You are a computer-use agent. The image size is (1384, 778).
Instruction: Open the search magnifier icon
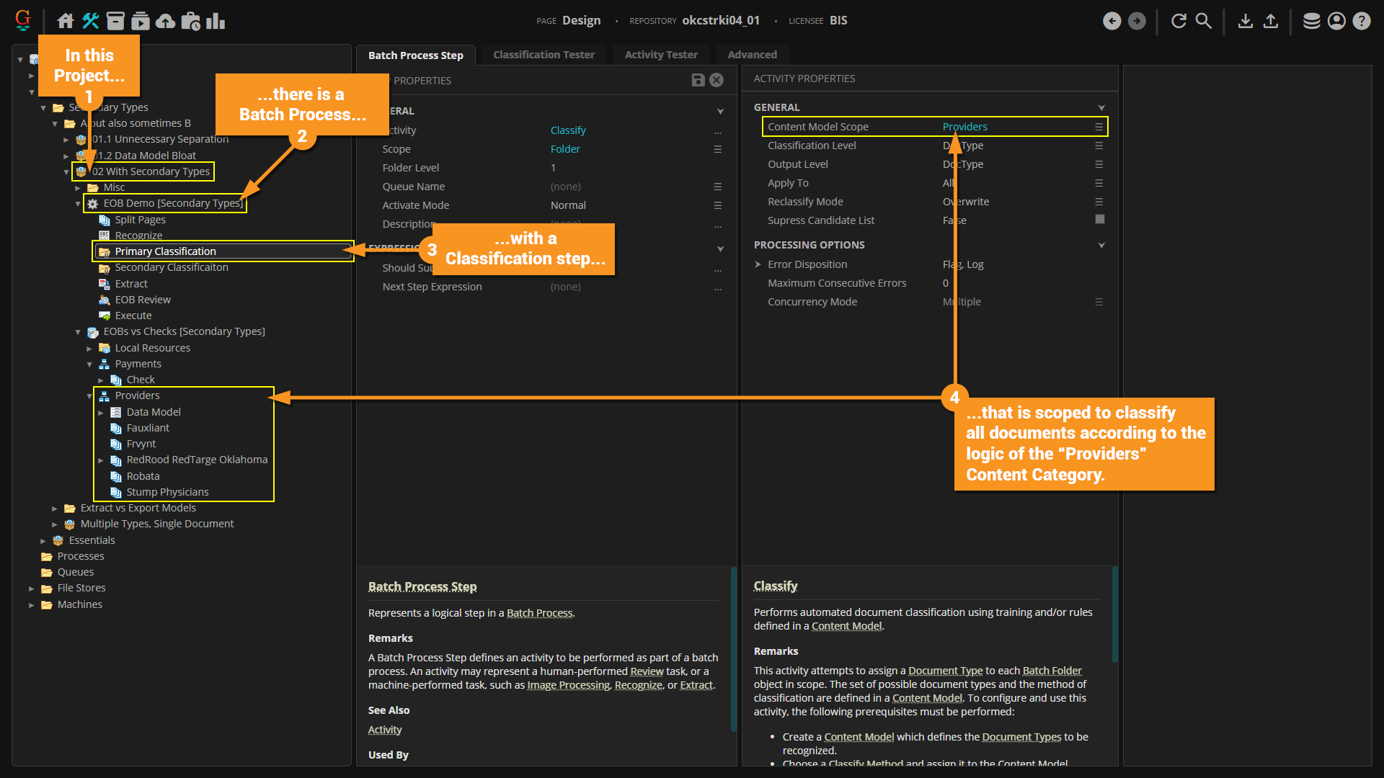[1204, 21]
